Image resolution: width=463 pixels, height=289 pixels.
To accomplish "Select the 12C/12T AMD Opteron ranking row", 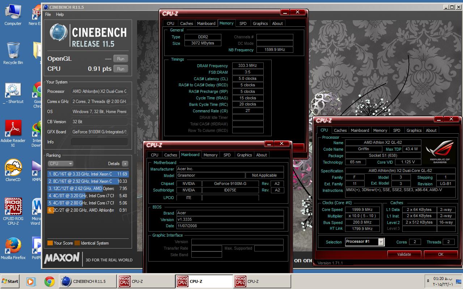I will point(88,189).
